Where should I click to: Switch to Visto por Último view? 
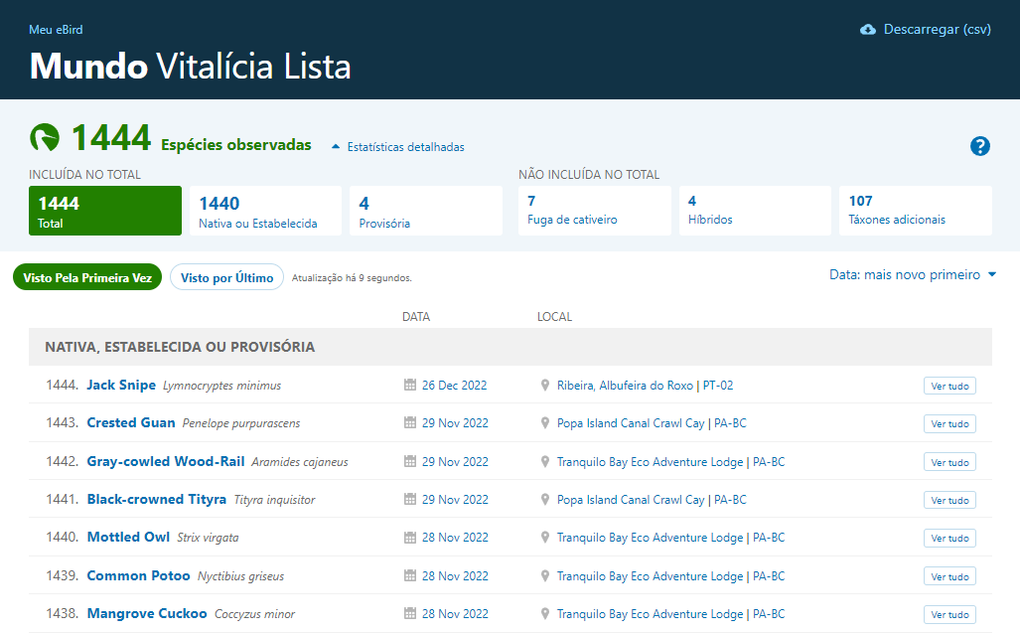(x=227, y=277)
